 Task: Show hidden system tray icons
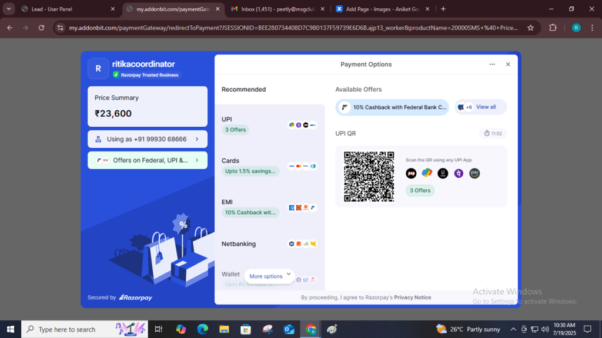click(513, 329)
